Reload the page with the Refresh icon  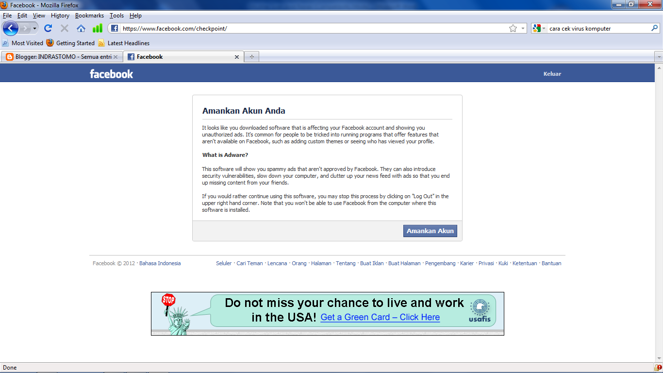click(x=48, y=28)
